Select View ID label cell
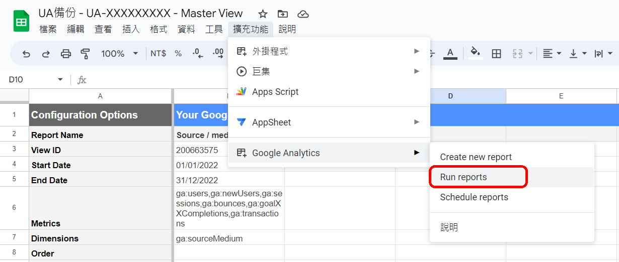619x262 pixels. [100, 149]
